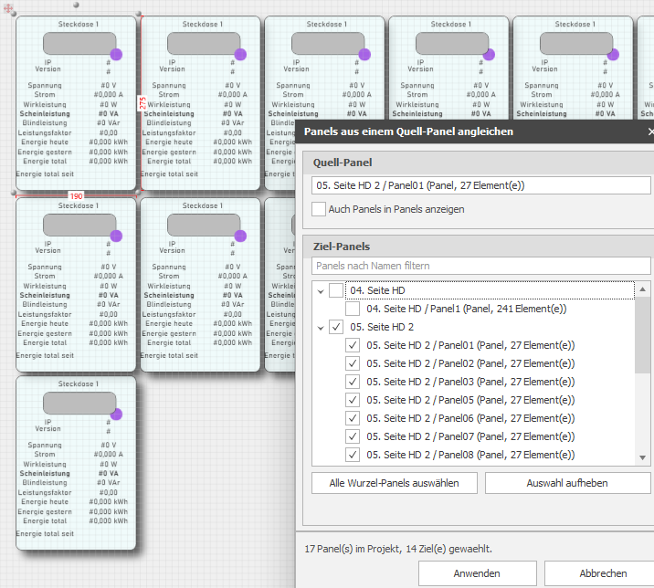
Task: Click 'Auswahl aufheben' button
Action: [567, 483]
